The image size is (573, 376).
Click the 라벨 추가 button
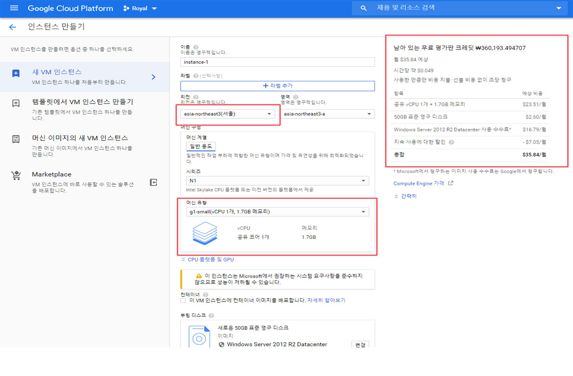277,86
